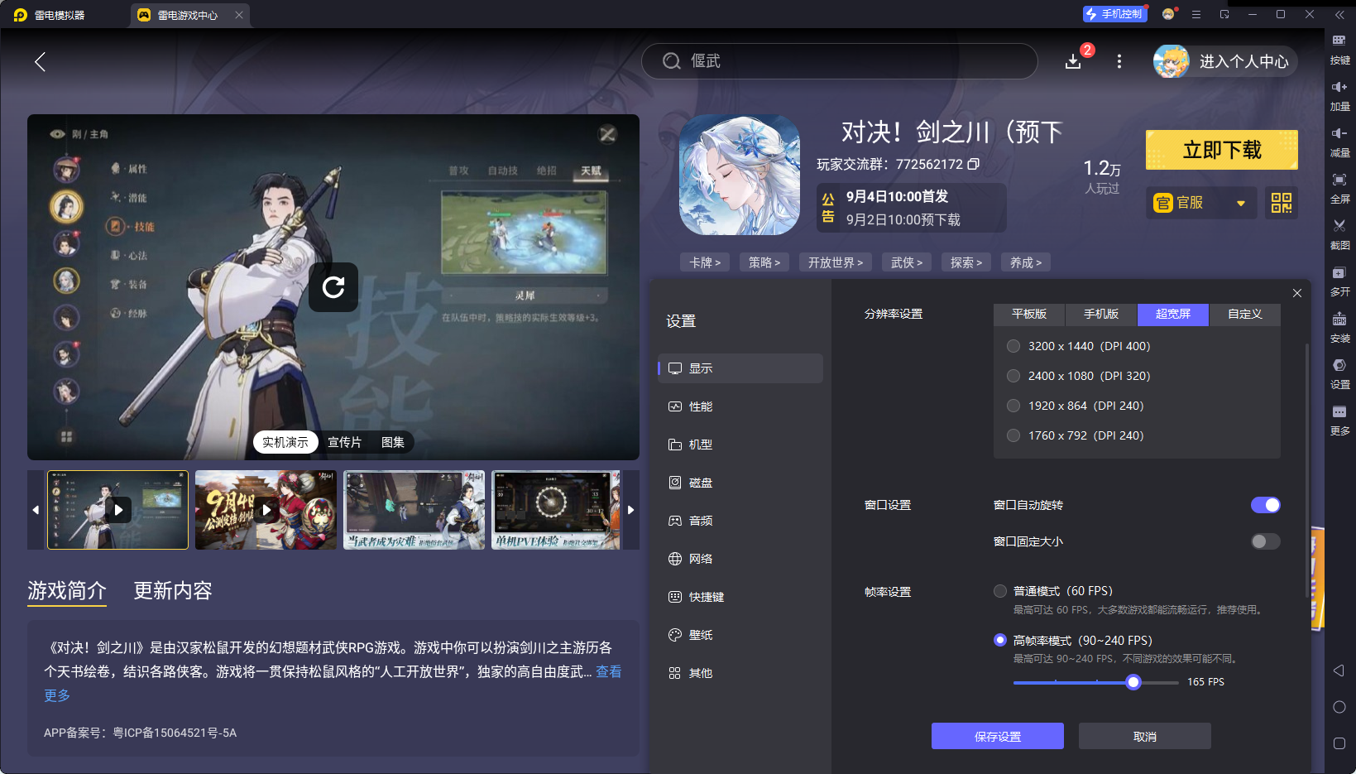Viewport: 1356px width, 774px height.
Task: Click the 全屏 fullscreen sidebar icon
Action: pos(1339,188)
